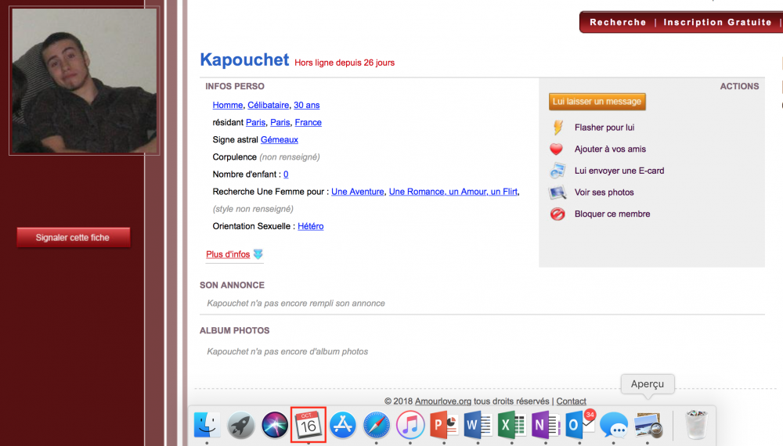Follow the Gémeaux astral sign link

pyautogui.click(x=279, y=140)
